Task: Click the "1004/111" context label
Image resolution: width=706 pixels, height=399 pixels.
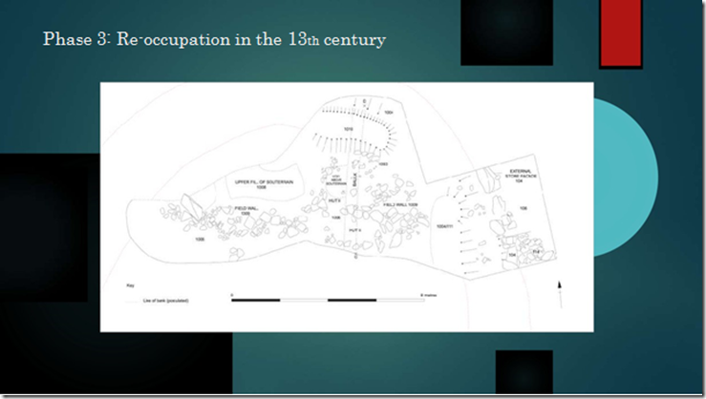Action: pyautogui.click(x=444, y=226)
